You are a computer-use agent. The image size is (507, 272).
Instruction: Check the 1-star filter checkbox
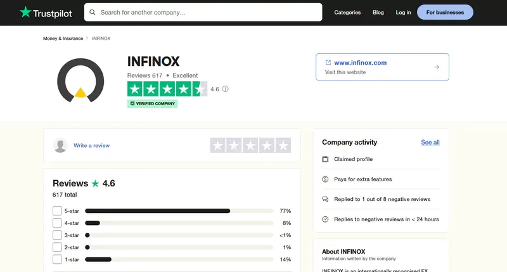tap(57, 259)
